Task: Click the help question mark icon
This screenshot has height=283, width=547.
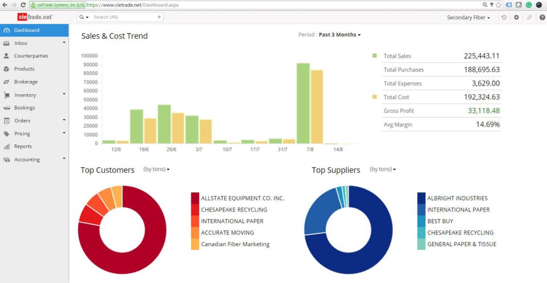Action: 542,17
